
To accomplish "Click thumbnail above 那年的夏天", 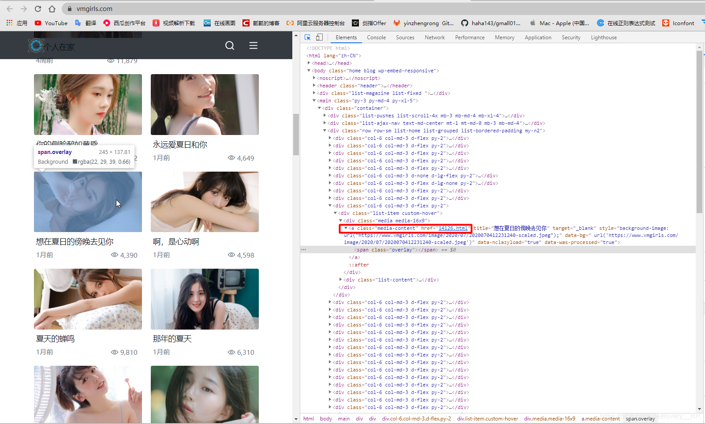I will tap(205, 299).
